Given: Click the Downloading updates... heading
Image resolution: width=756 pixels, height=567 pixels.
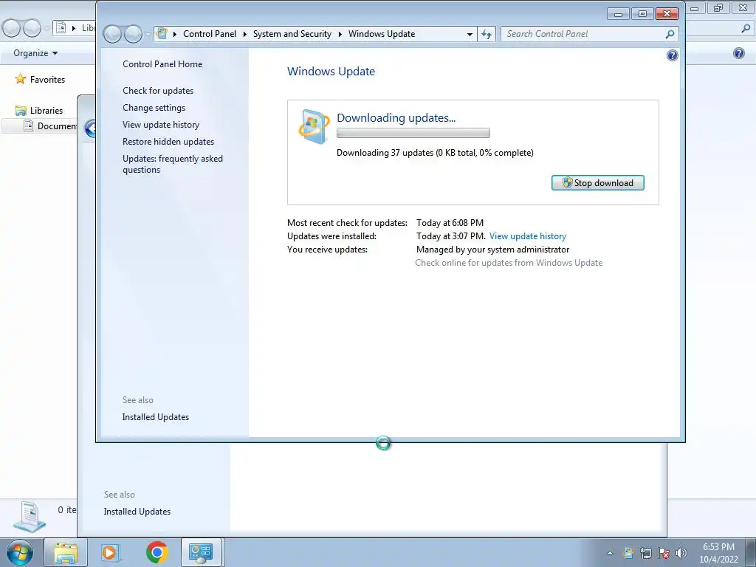Looking at the screenshot, I should pos(396,117).
